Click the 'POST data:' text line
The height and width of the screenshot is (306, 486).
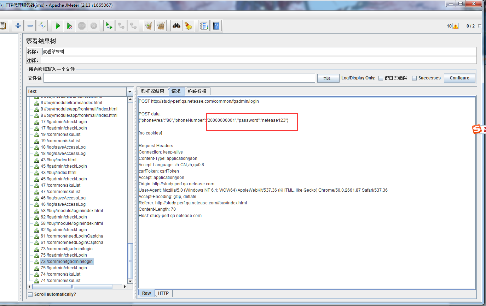click(149, 114)
